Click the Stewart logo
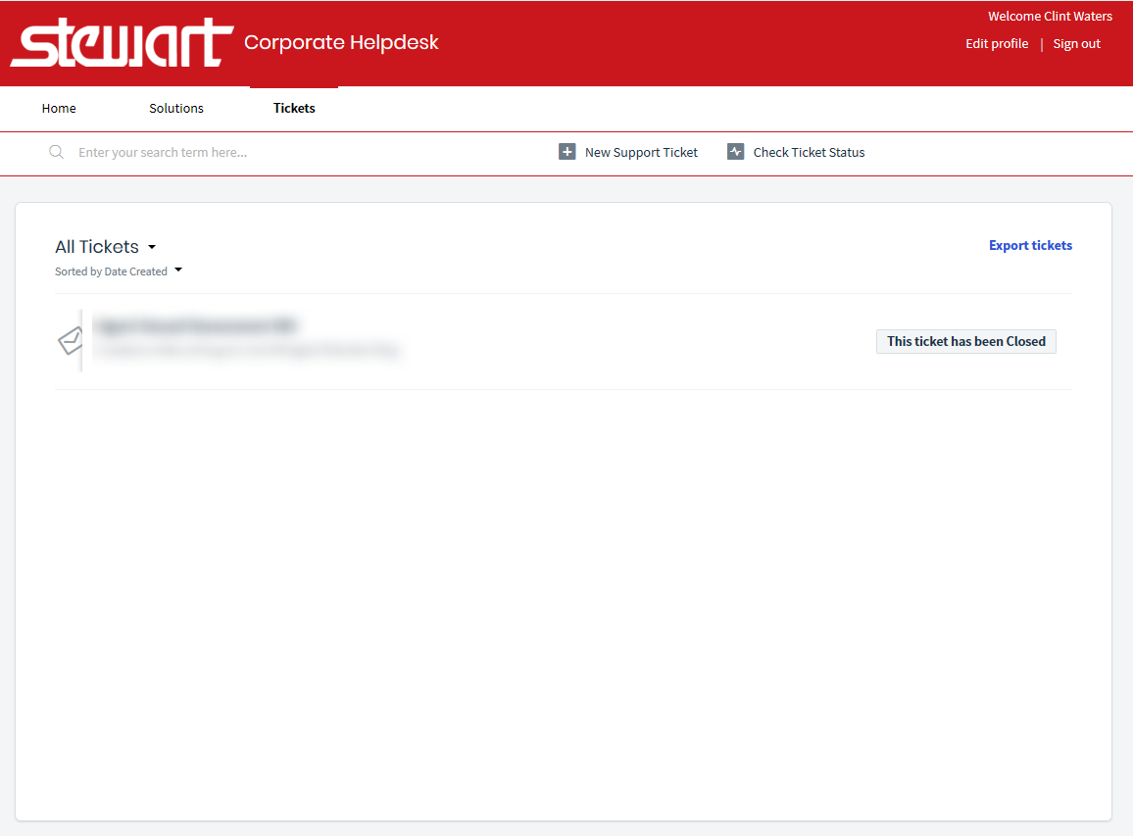This screenshot has width=1133, height=836. tap(122, 42)
